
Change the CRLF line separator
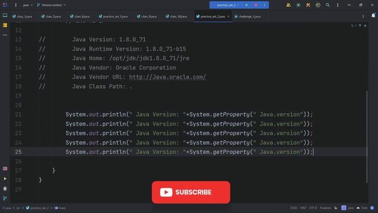(303, 208)
